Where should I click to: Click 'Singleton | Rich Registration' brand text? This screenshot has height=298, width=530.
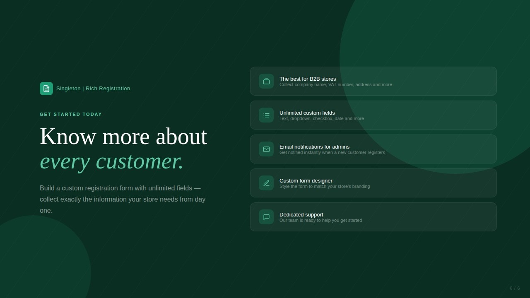[x=93, y=89]
